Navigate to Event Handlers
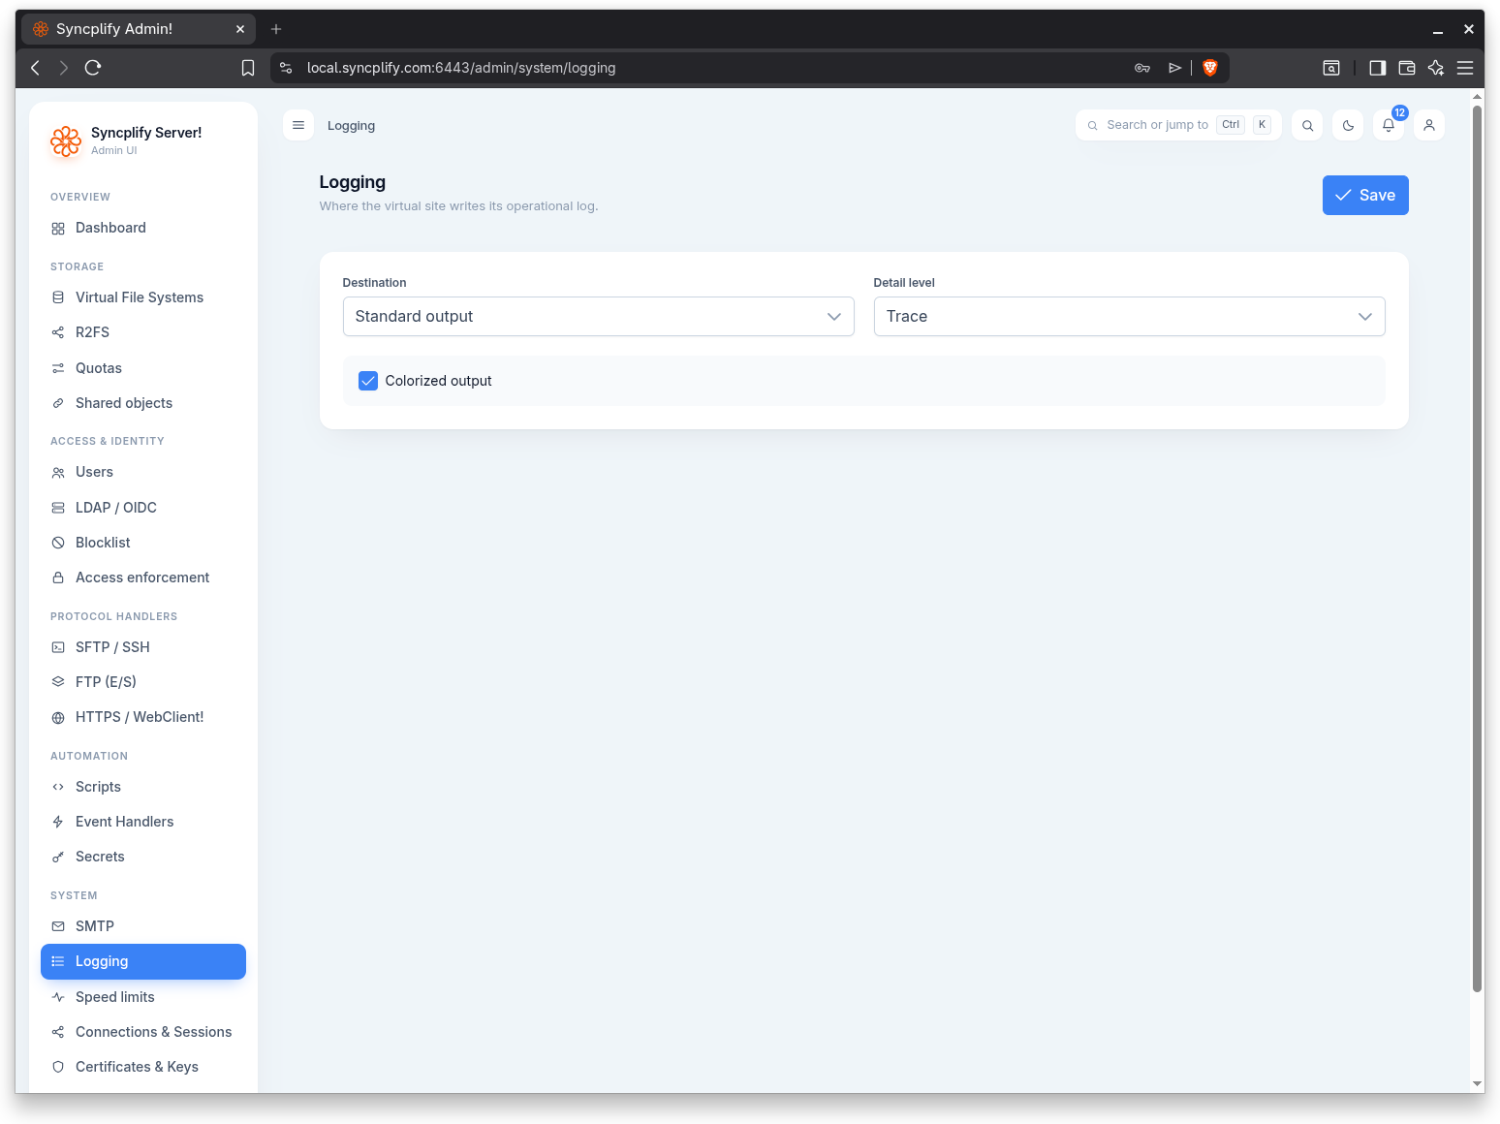This screenshot has height=1124, width=1500. pos(143,822)
